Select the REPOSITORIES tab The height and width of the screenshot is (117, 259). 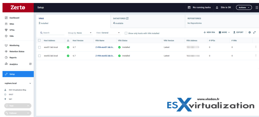click(x=222, y=21)
